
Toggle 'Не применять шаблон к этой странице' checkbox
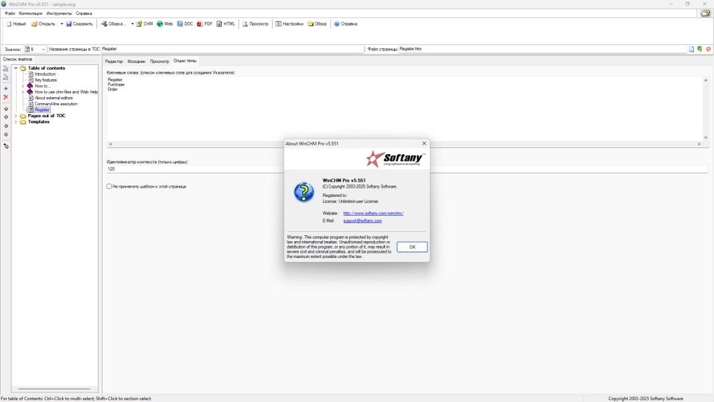pyautogui.click(x=109, y=186)
